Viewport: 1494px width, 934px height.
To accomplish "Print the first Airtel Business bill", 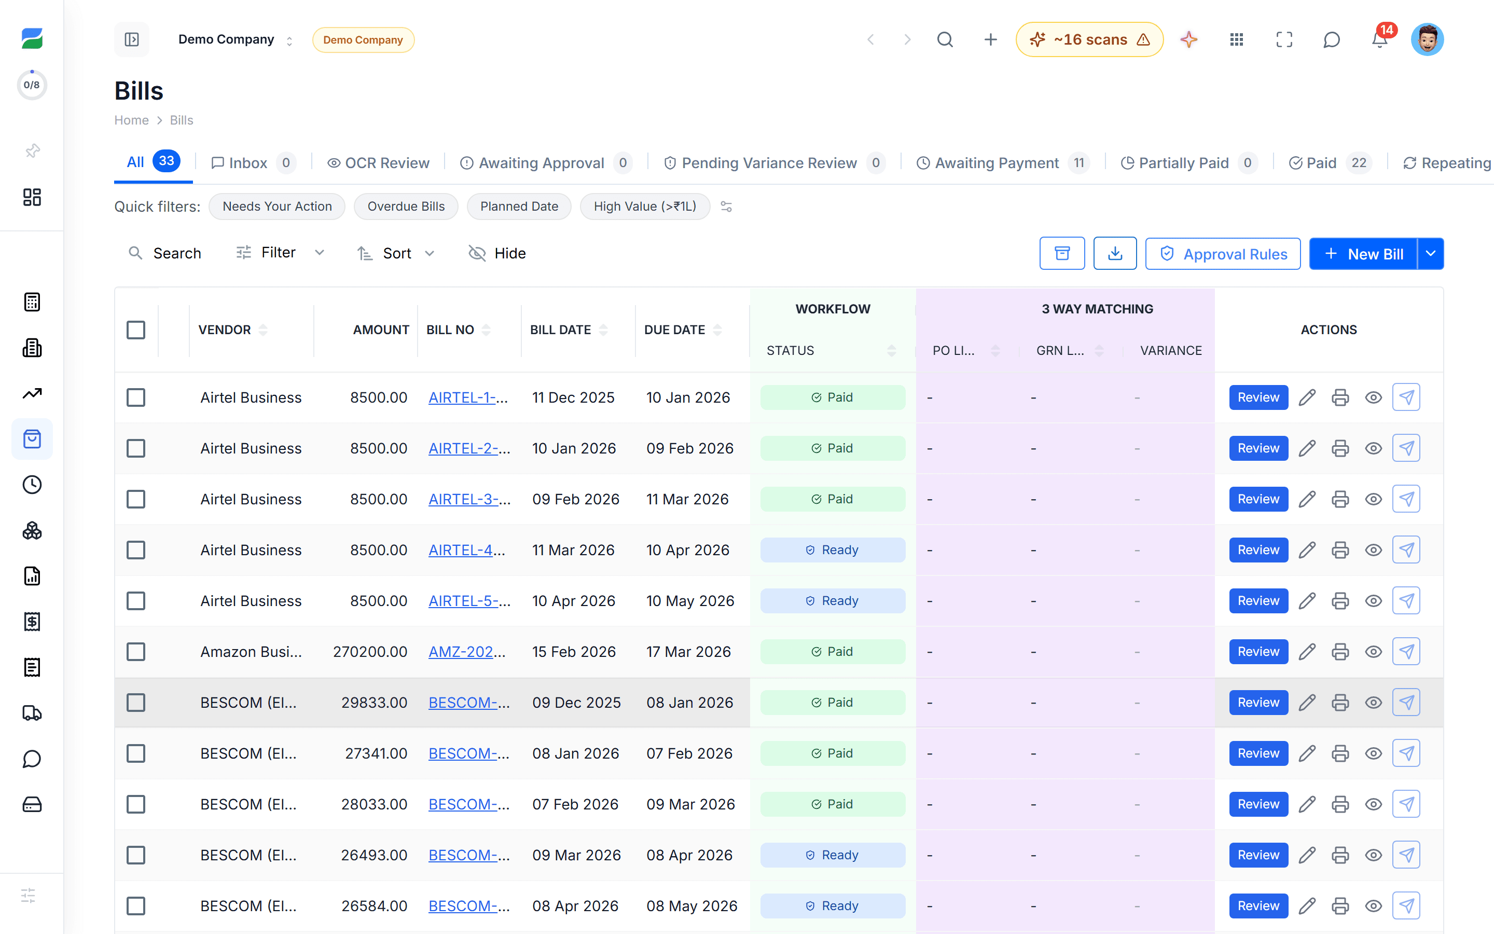I will (1340, 397).
